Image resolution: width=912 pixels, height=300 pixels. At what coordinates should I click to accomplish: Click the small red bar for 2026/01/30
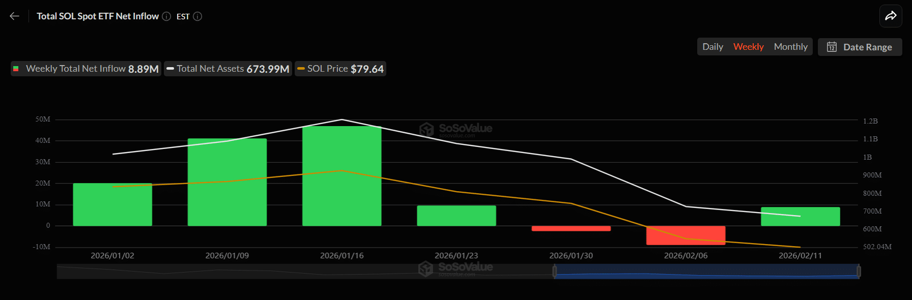point(571,229)
